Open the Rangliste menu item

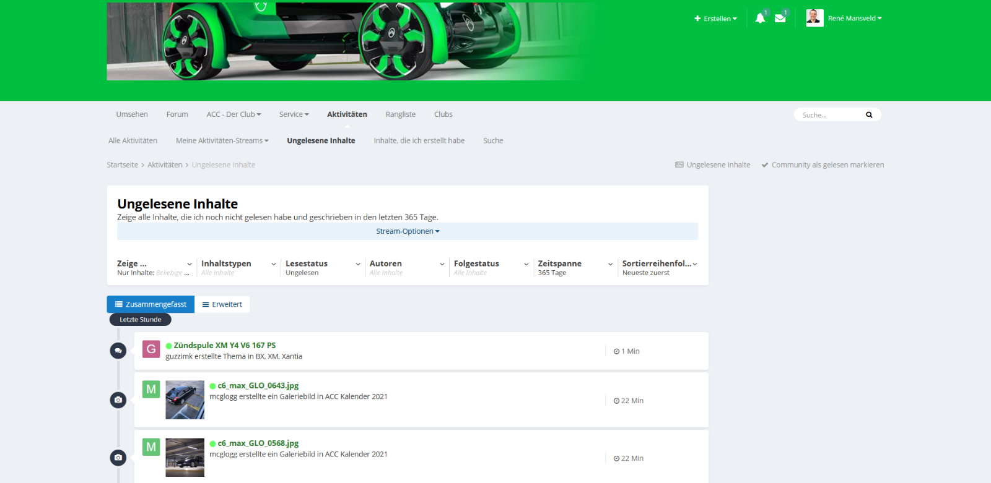pos(401,114)
